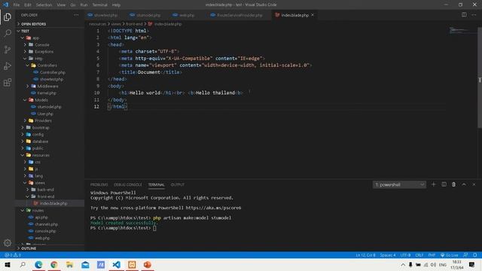The height and width of the screenshot is (271, 482).
Task: Open the Run and Debug view
Action: click(x=8, y=65)
